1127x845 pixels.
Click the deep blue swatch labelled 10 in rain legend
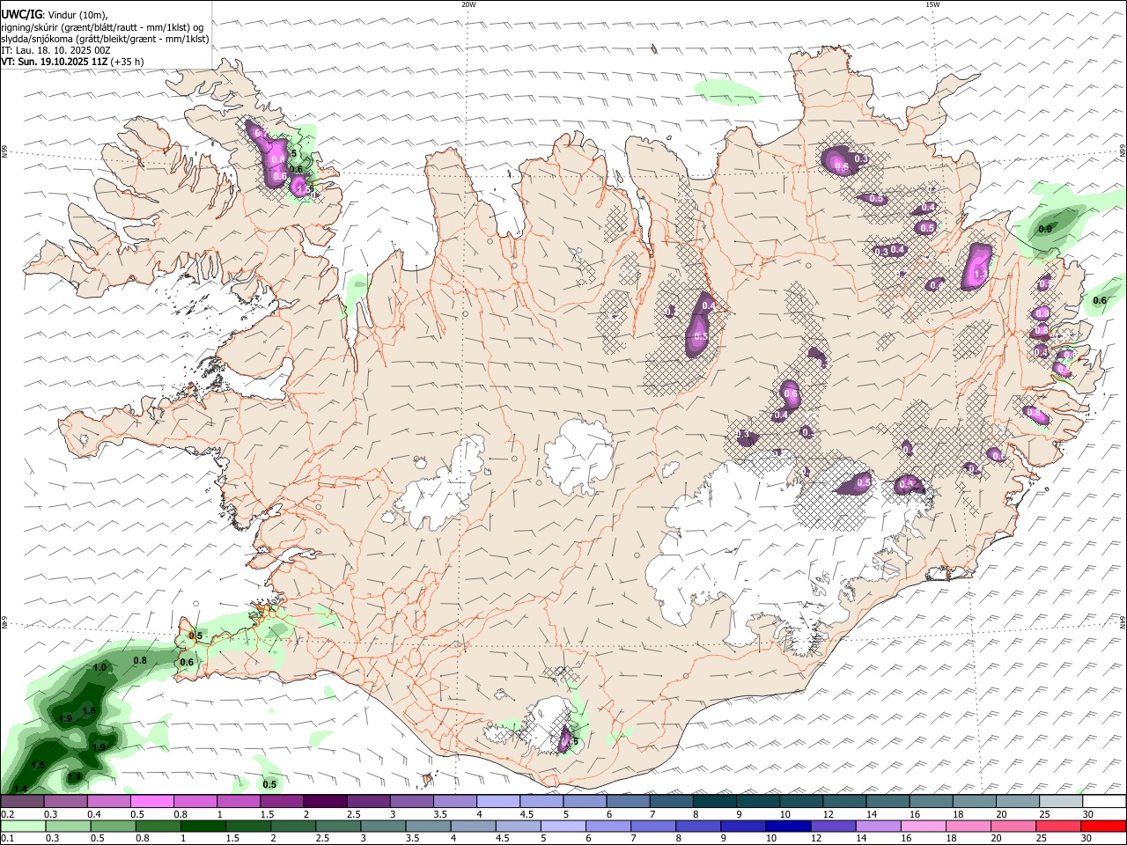(x=787, y=827)
